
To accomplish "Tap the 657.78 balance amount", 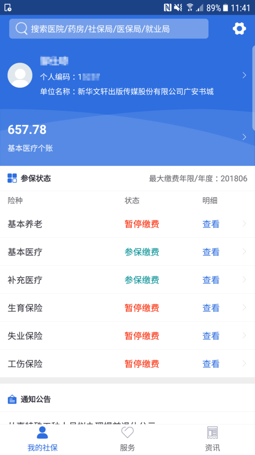I will coord(27,130).
